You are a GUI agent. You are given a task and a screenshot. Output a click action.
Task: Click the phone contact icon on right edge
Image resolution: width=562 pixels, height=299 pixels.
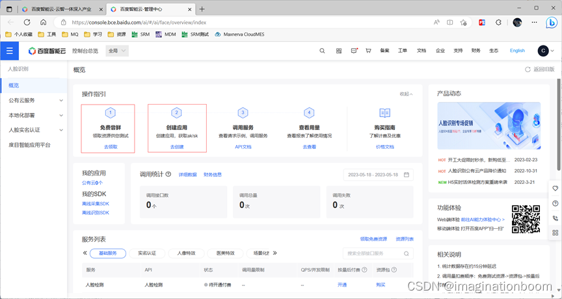[555, 218]
